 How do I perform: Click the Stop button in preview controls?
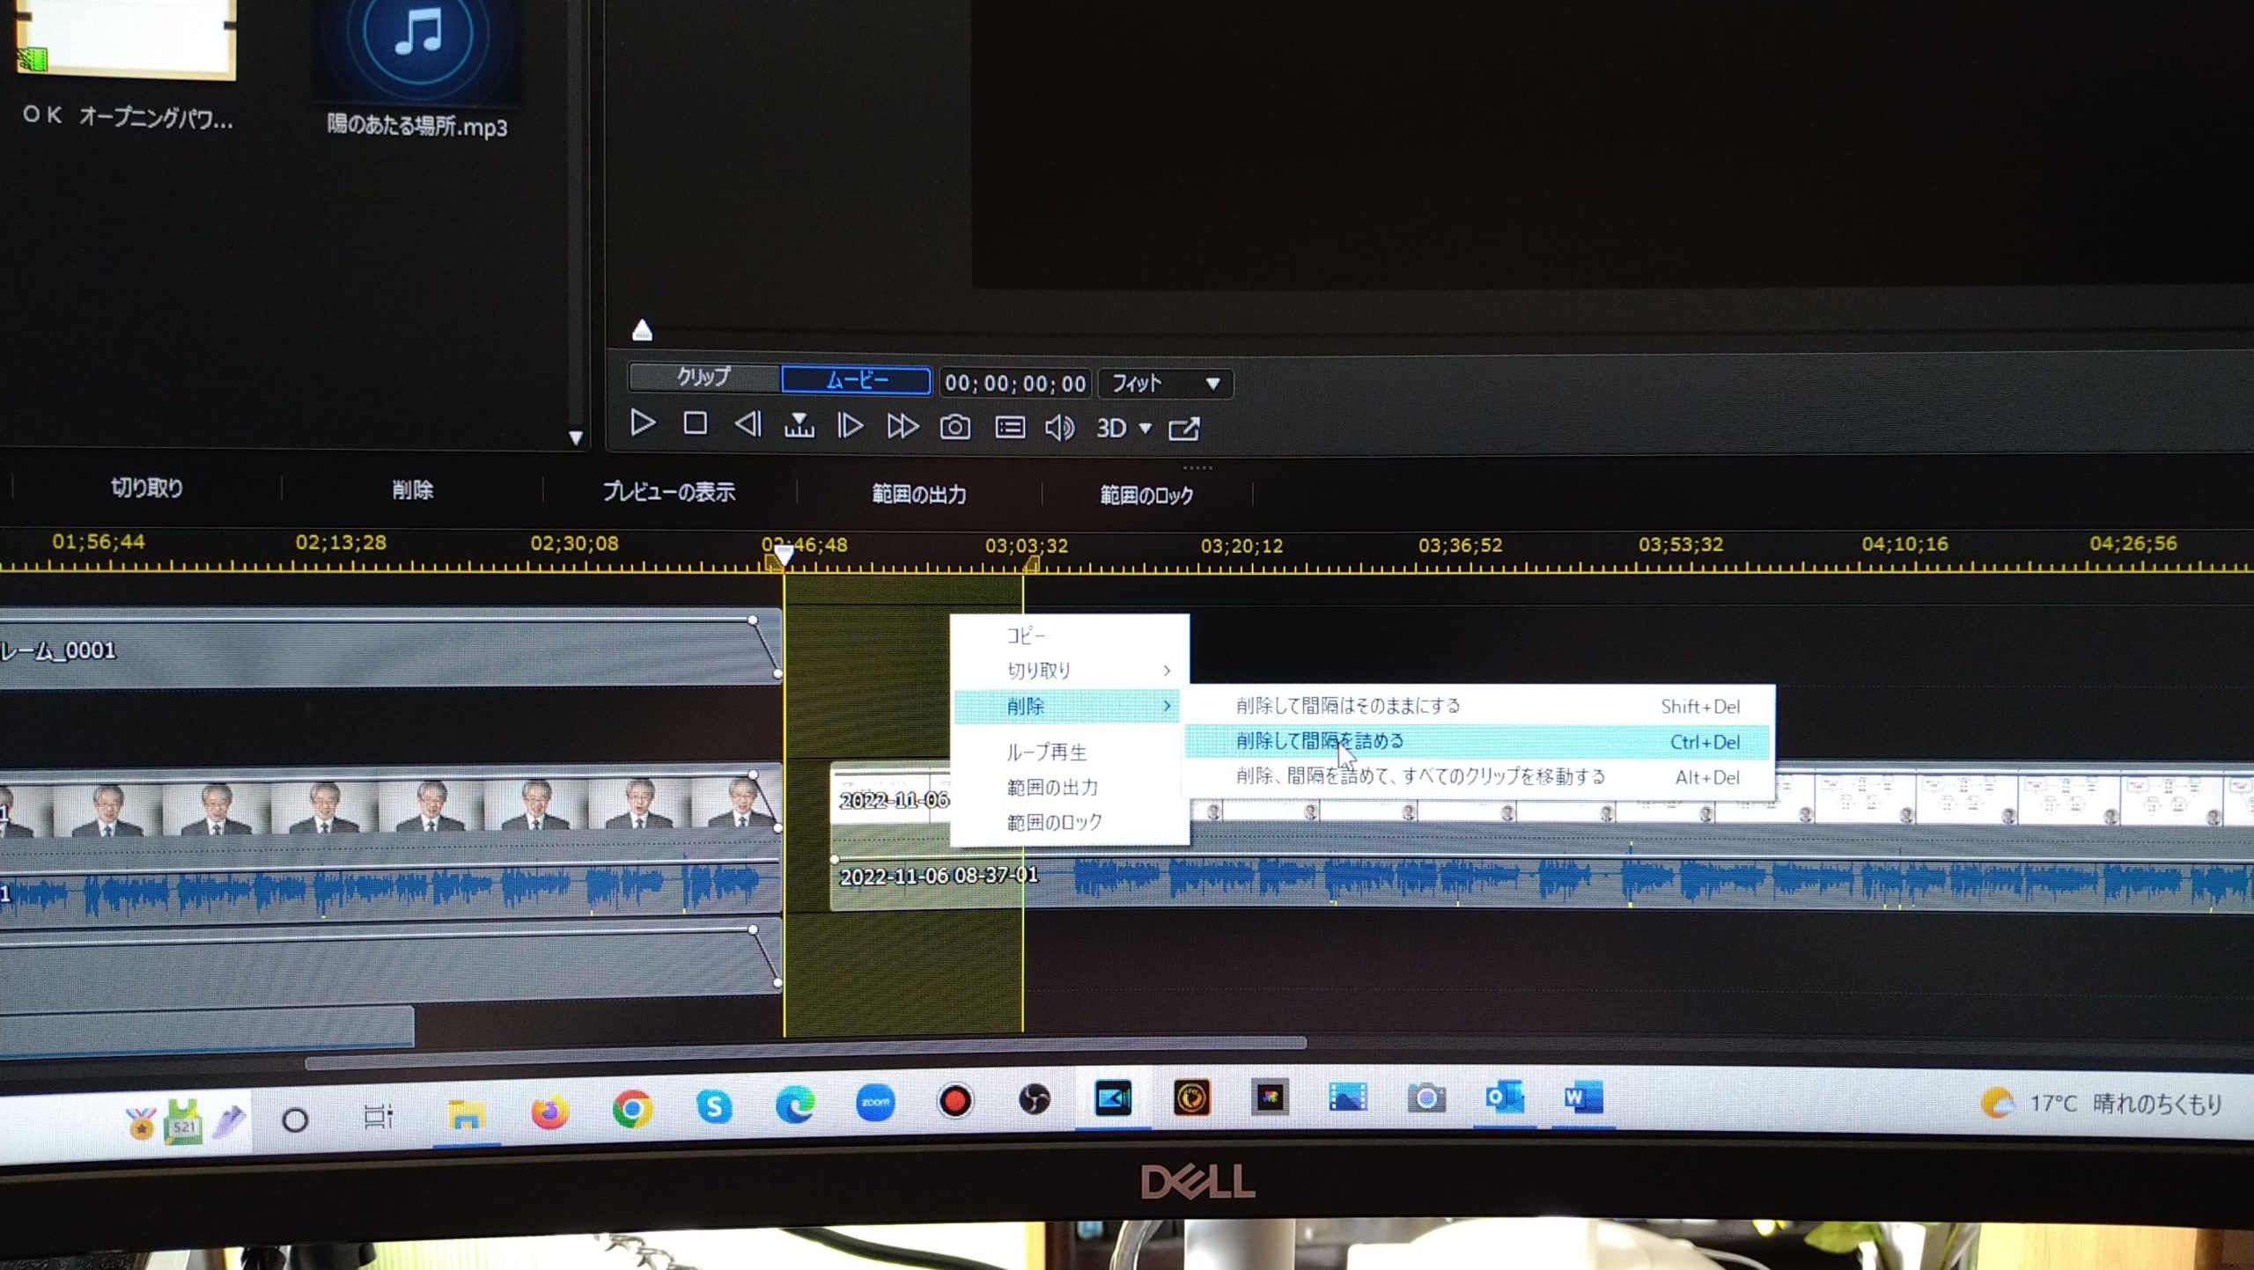[695, 424]
